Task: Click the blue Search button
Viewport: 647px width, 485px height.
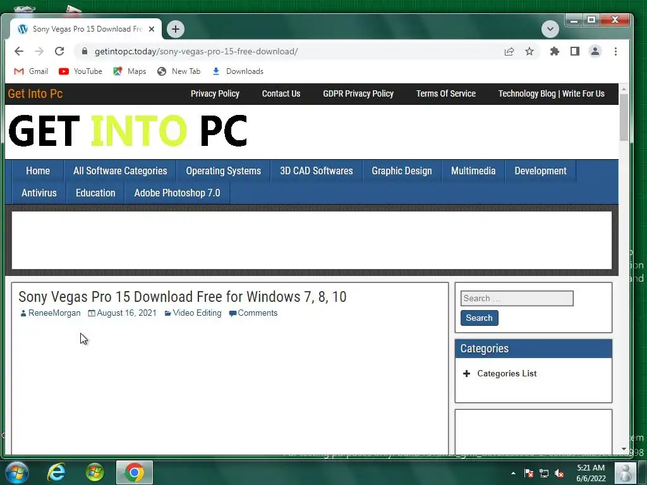Action: click(479, 318)
